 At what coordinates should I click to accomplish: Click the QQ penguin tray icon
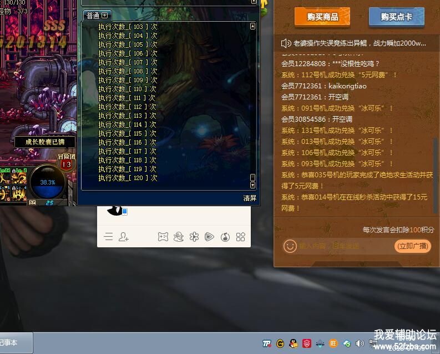294,343
